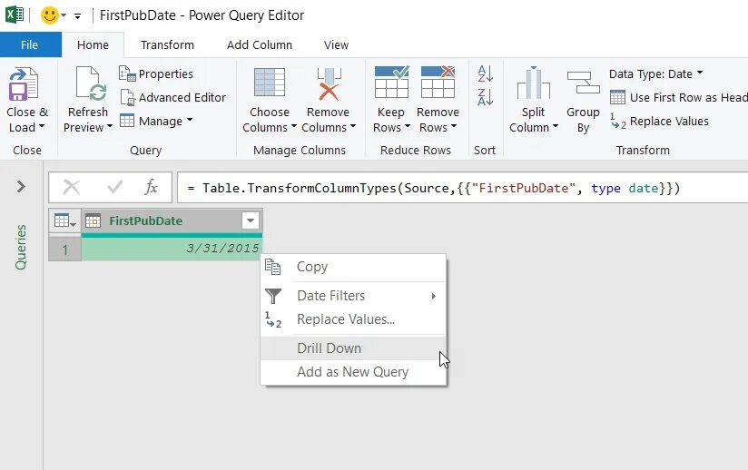This screenshot has width=748, height=470.
Task: Switch to the Transform tab
Action: point(167,44)
